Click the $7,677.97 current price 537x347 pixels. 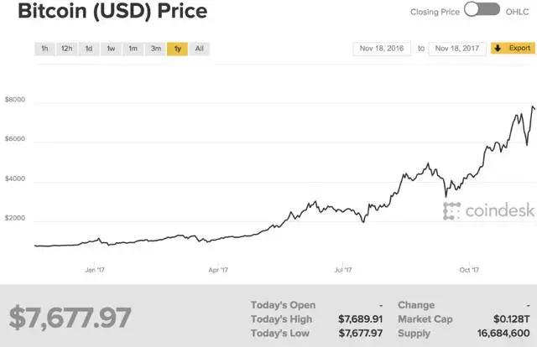[x=71, y=319]
